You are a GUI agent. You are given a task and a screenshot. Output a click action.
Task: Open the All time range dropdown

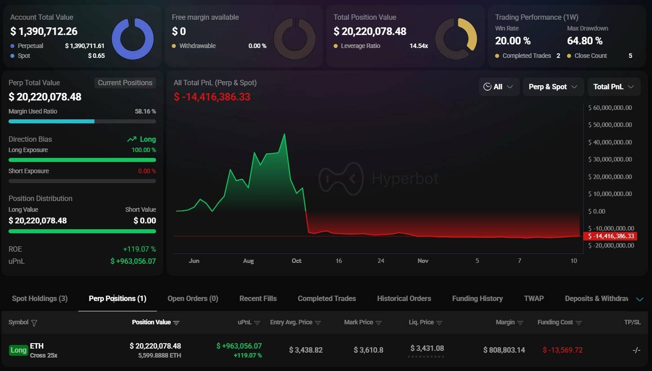tap(499, 87)
